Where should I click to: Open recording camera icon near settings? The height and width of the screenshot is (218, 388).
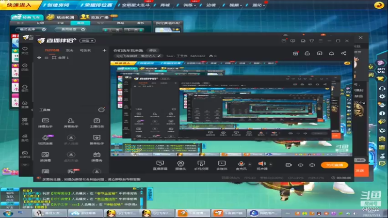(289, 165)
